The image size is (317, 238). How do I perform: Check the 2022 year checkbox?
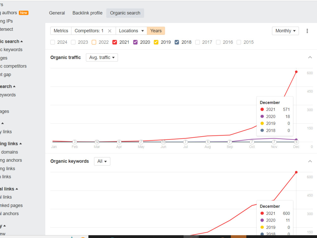point(94,42)
